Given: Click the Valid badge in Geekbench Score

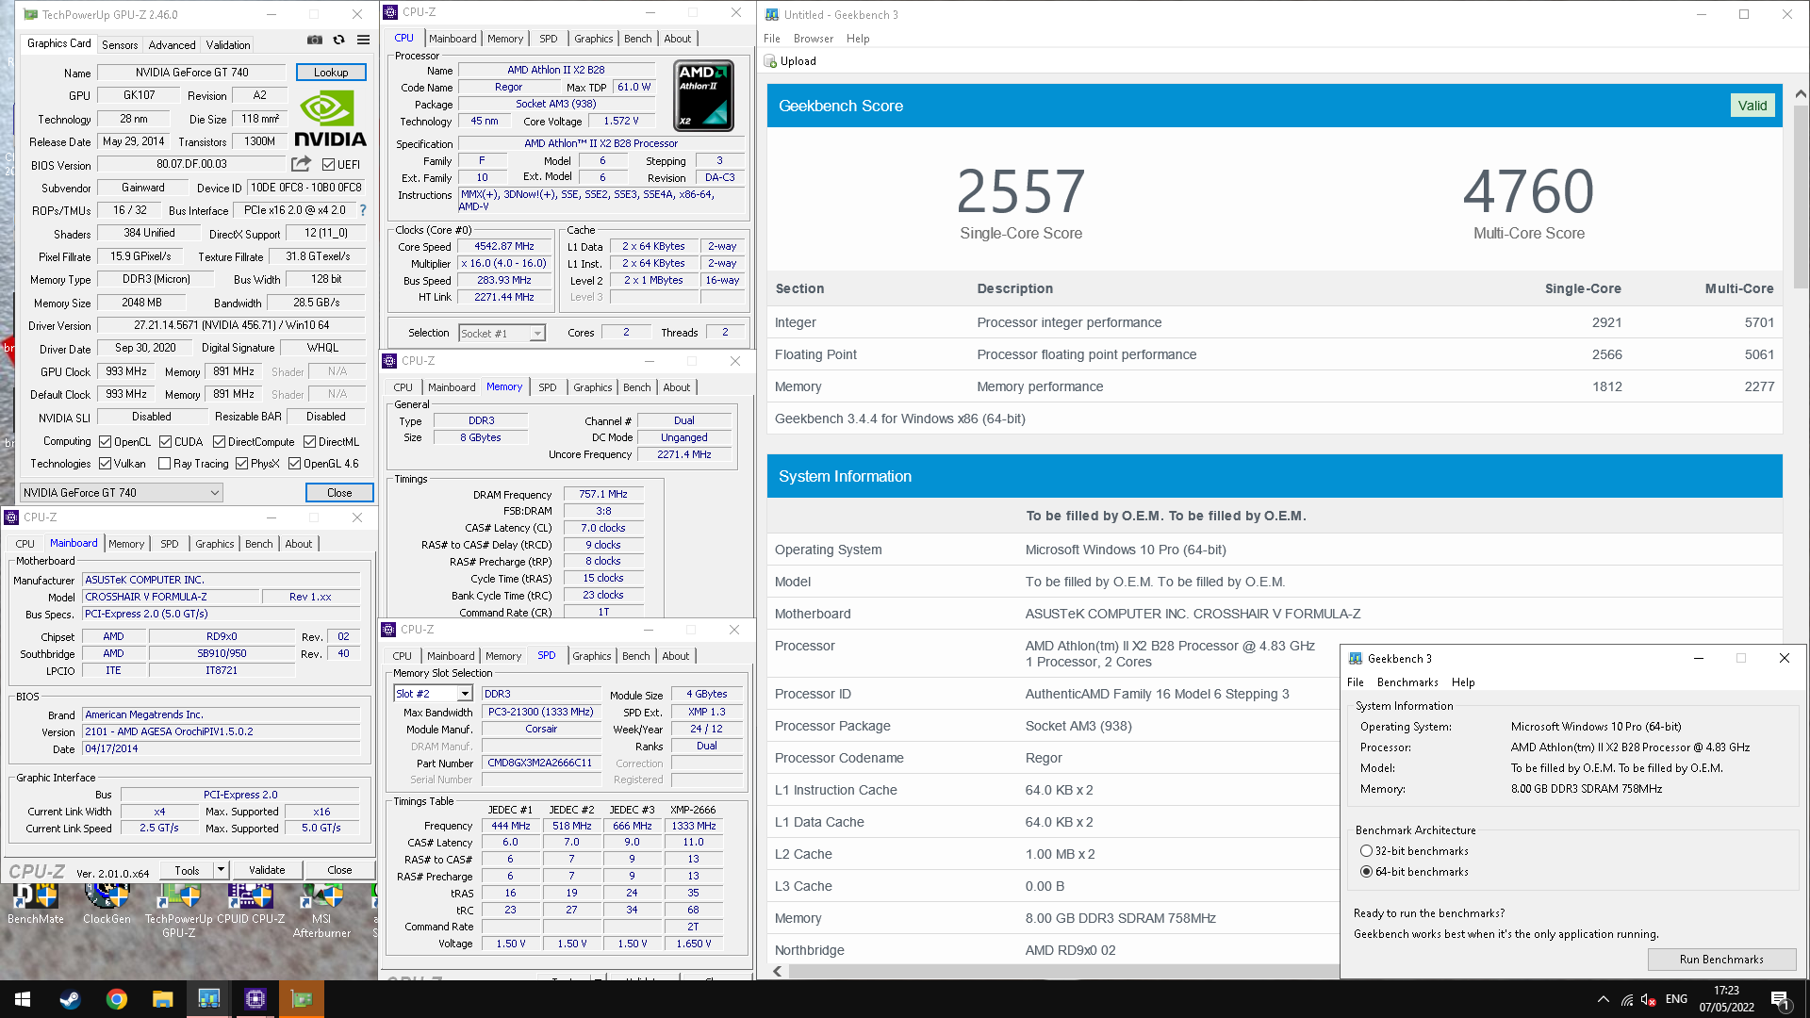Looking at the screenshot, I should (x=1752, y=106).
